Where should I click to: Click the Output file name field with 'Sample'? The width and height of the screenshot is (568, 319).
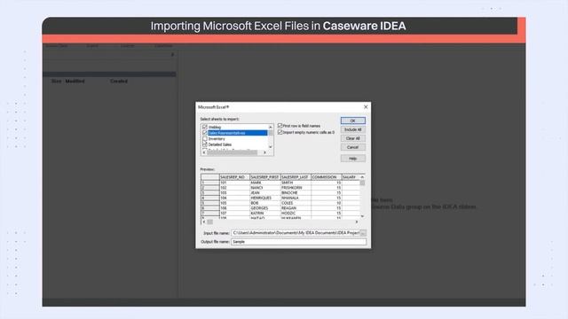click(x=299, y=242)
